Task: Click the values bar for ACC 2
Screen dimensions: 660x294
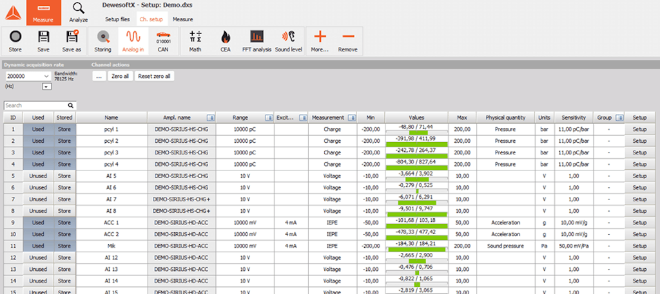Action: point(416,234)
